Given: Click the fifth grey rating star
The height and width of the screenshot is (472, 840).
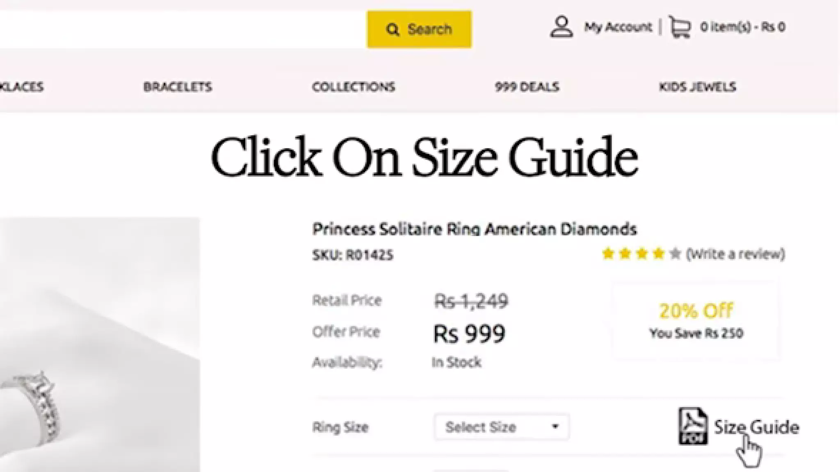Looking at the screenshot, I should tap(675, 254).
